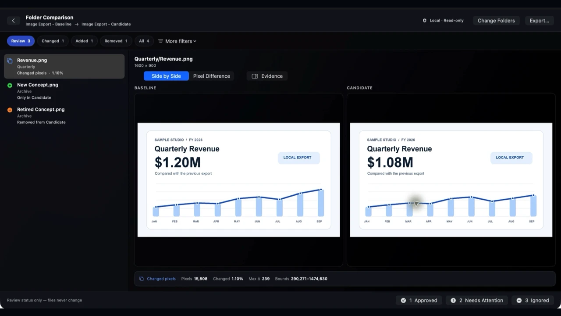
Task: Click the 1600 × 900 dimensions text
Action: tap(145, 66)
